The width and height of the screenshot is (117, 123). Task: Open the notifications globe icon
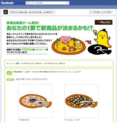coord(23,3)
